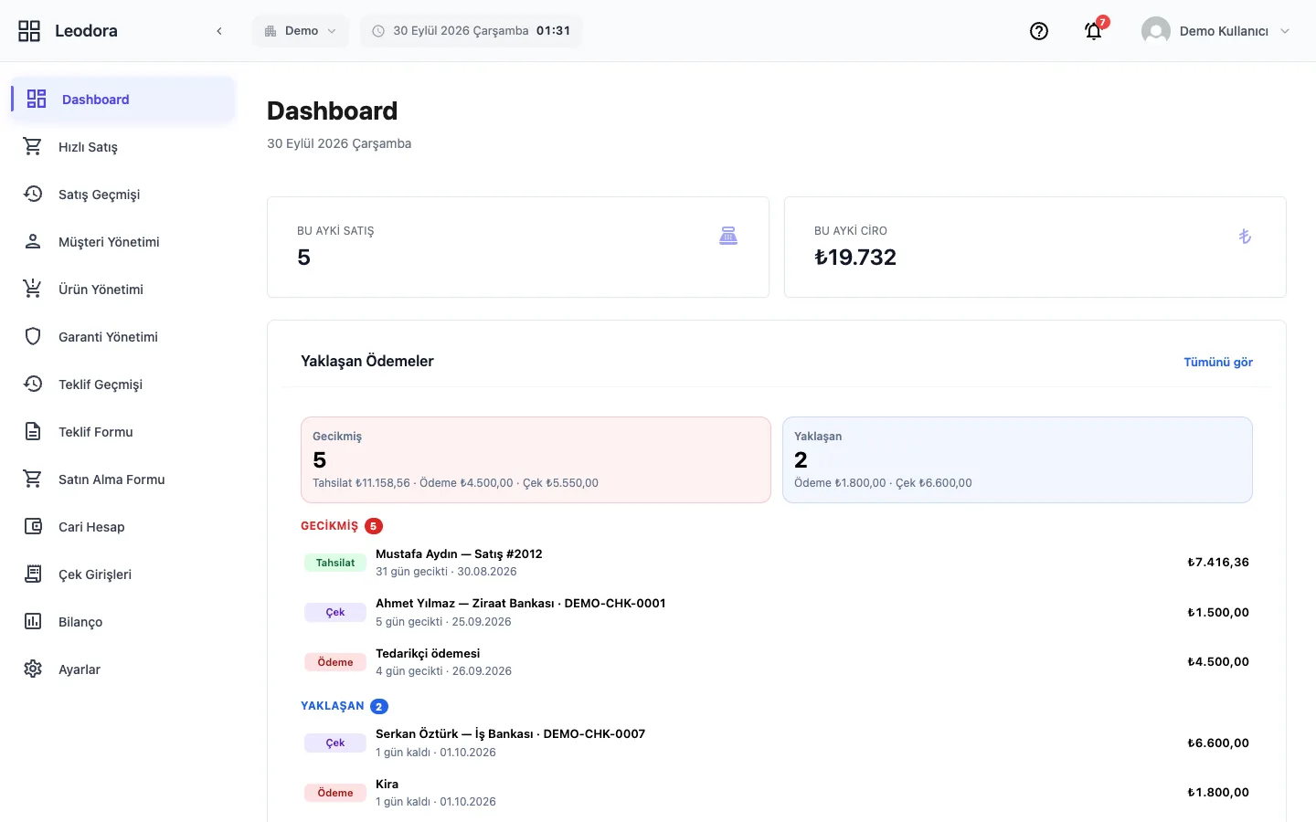Open the Yaklaşan summary card
1316x822 pixels.
1017,459
